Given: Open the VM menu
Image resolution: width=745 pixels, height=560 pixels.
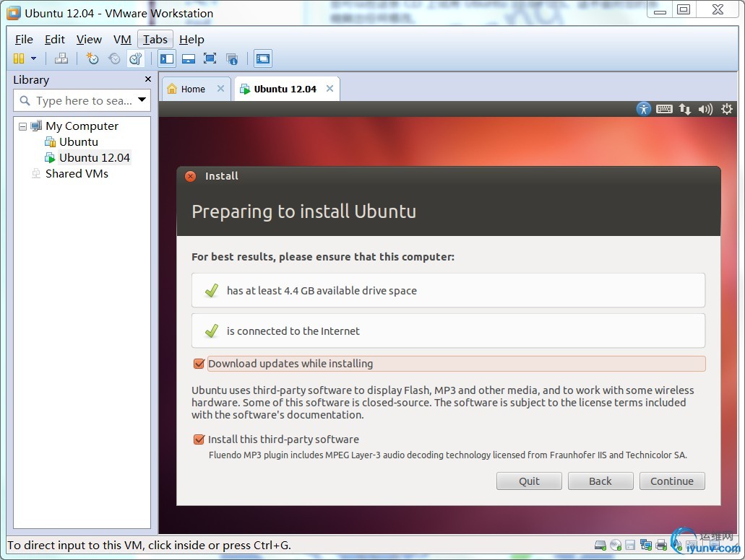Looking at the screenshot, I should point(122,40).
